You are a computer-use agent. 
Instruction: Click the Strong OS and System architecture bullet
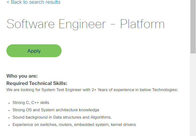56,110
